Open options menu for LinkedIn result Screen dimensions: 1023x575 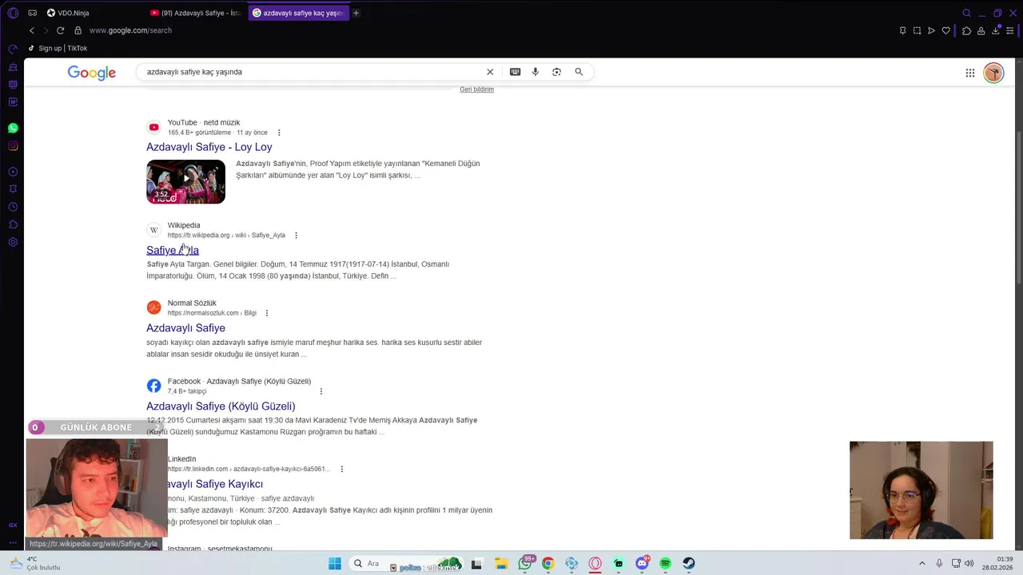click(342, 469)
